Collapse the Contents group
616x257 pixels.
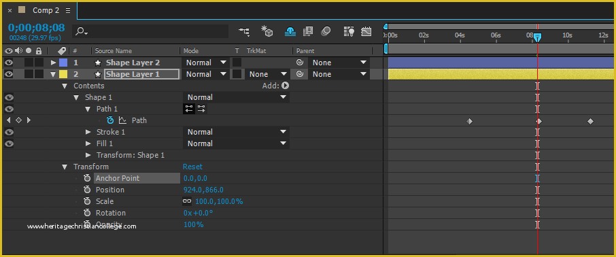(65, 86)
